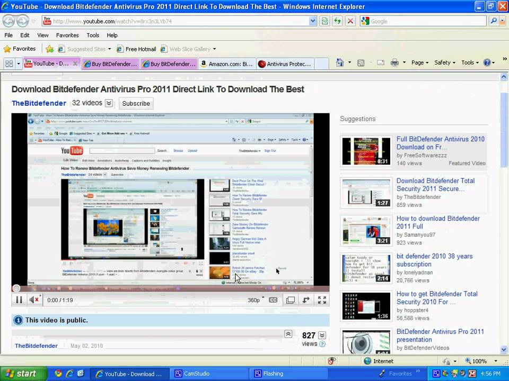Click the security icon in status bar
This screenshot has height=381, width=509.
[331, 361]
